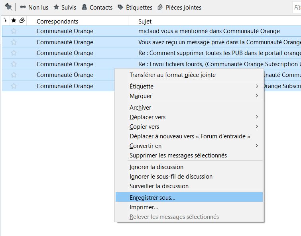Click Supprimer les messages sélectionnés
Image resolution: width=301 pixels, height=236 pixels.
(x=178, y=155)
